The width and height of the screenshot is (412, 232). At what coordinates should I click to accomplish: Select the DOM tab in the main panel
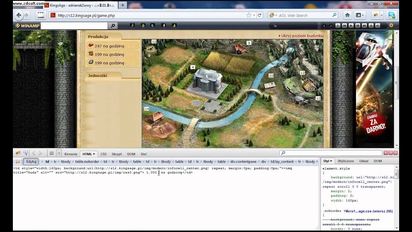131,154
